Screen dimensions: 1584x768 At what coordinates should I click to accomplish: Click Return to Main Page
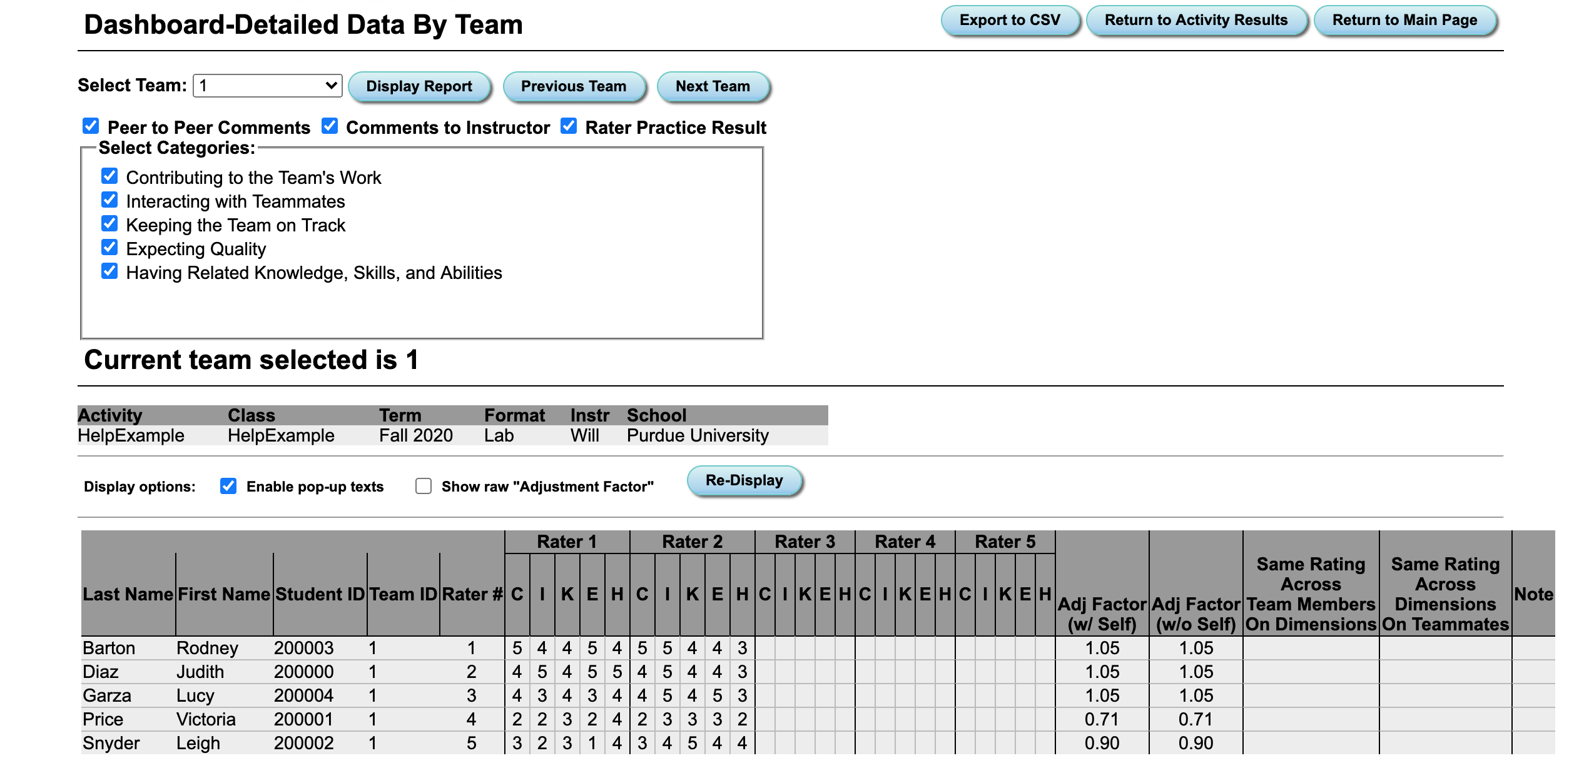1404,19
